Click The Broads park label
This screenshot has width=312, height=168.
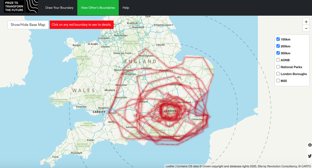211,69
